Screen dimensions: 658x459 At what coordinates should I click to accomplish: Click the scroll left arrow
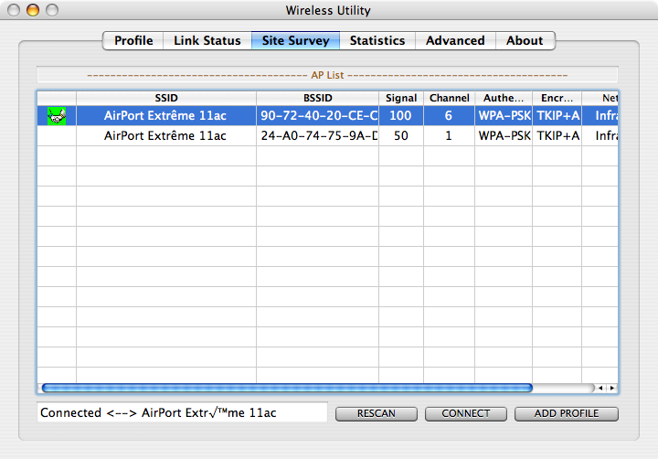[x=600, y=388]
